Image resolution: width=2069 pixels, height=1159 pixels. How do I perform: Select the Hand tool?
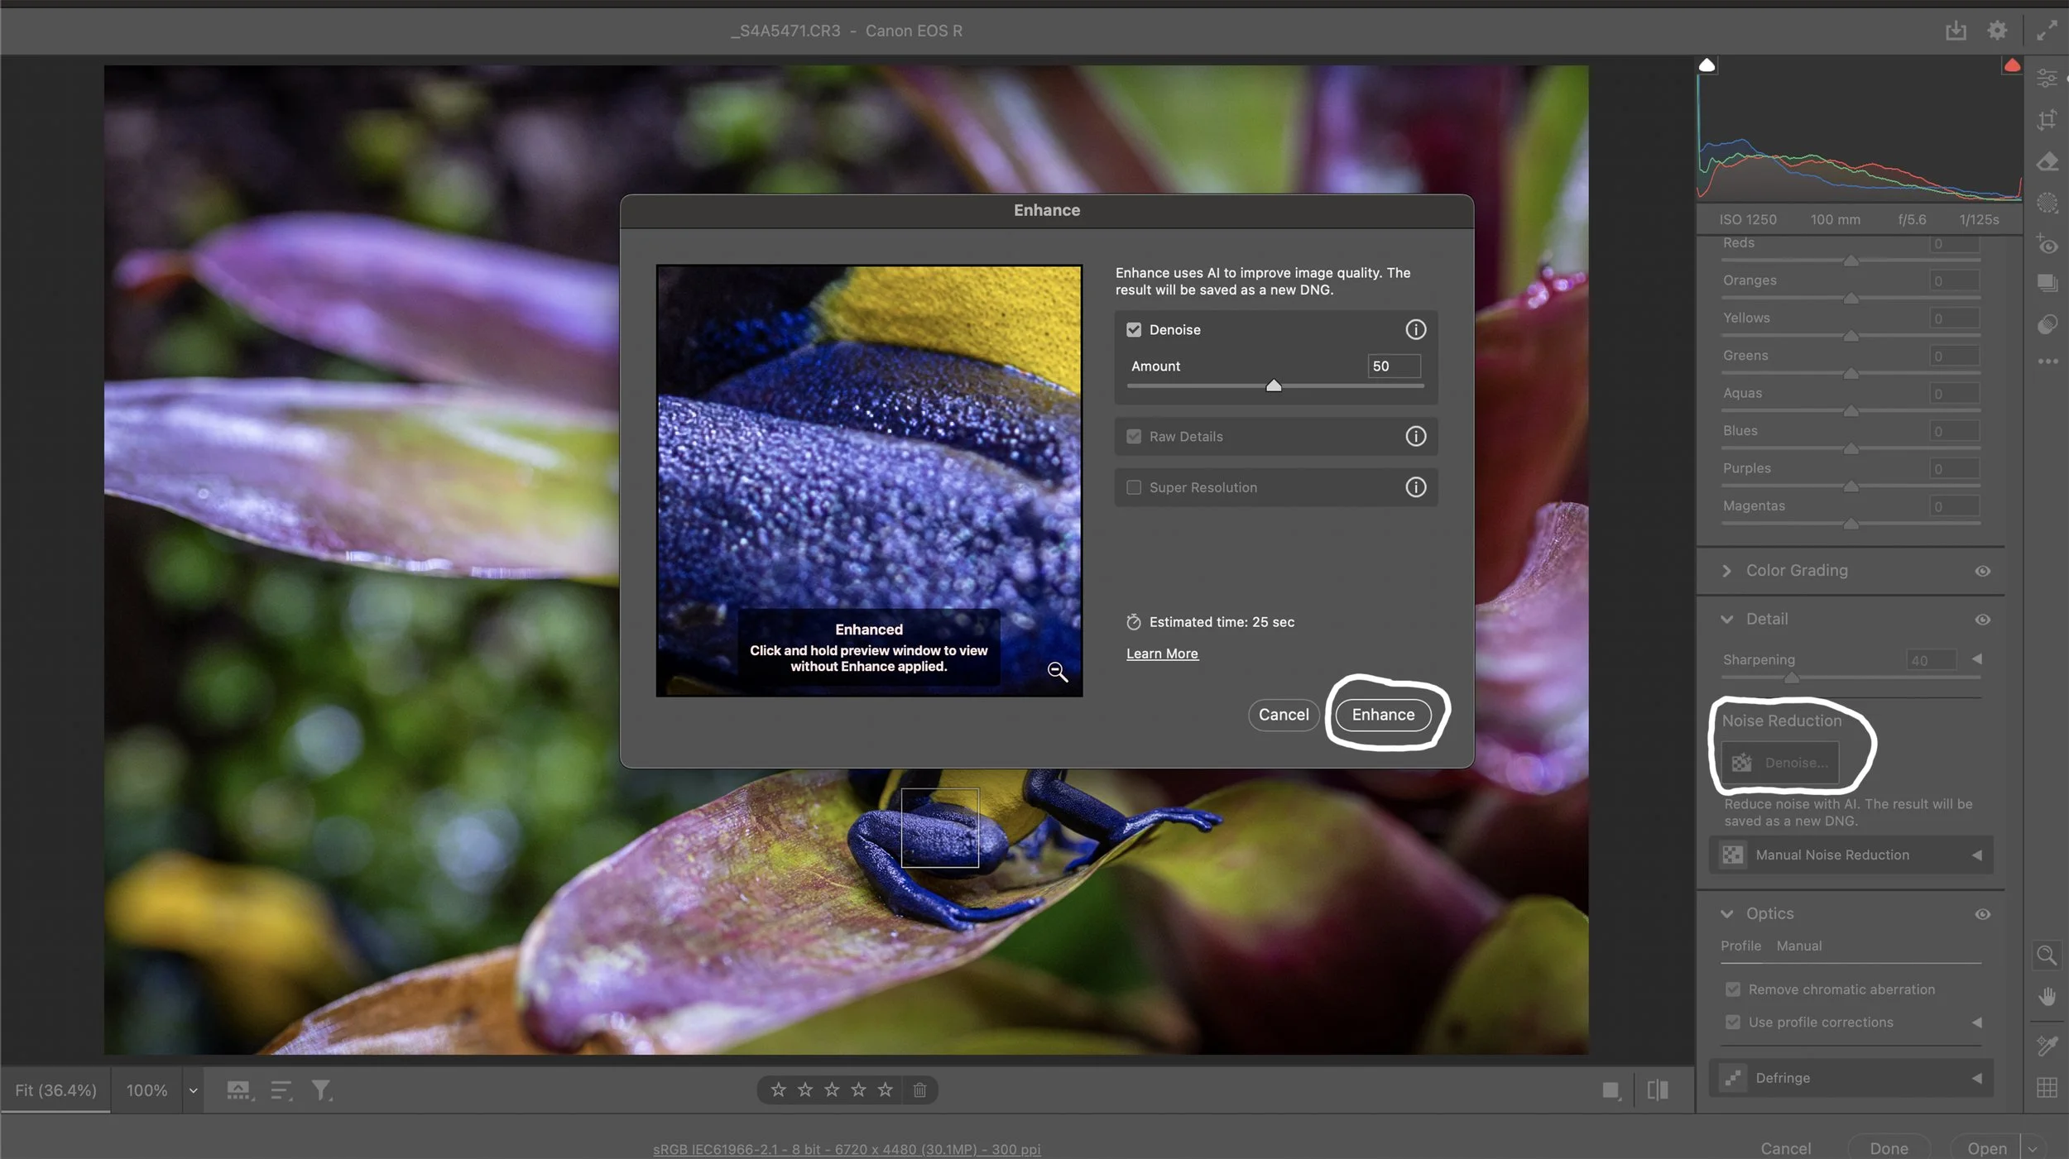2048,997
